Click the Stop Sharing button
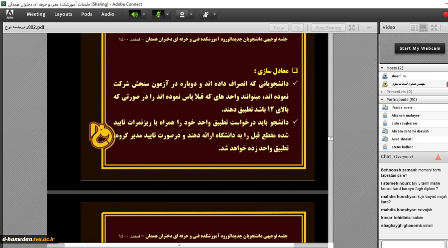This screenshot has width=448, height=248. [x=328, y=28]
